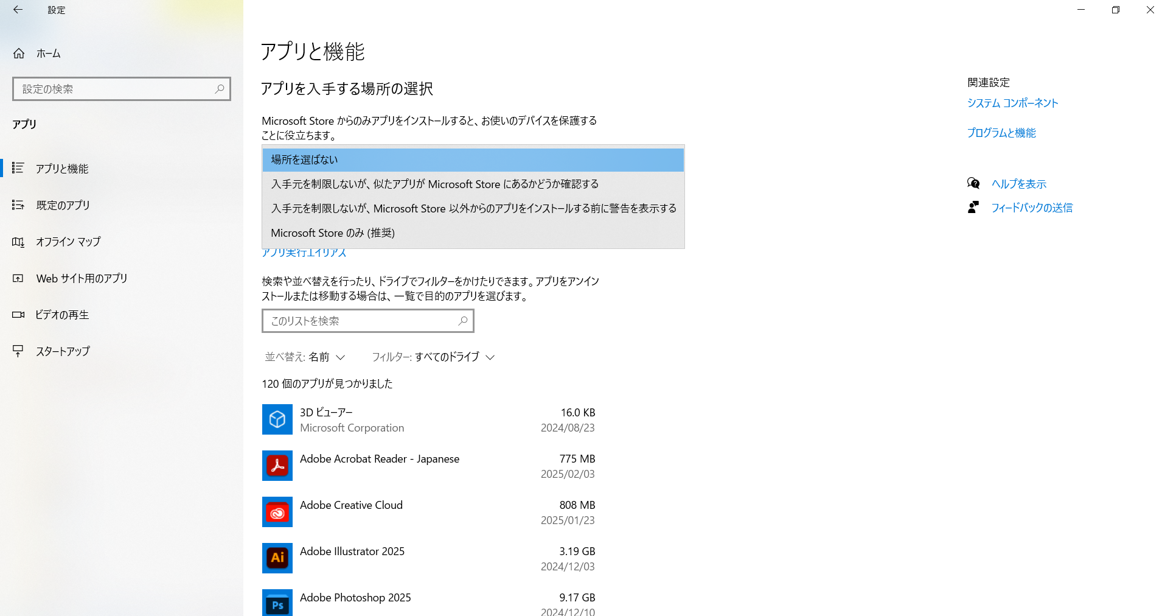Minimize the 設定 window
Image resolution: width=1162 pixels, height=616 pixels.
pyautogui.click(x=1081, y=10)
